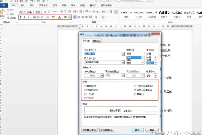The width and height of the screenshot is (202, 135).
Task: Open 下划线线型 underline style dropdown
Action: coord(123,75)
